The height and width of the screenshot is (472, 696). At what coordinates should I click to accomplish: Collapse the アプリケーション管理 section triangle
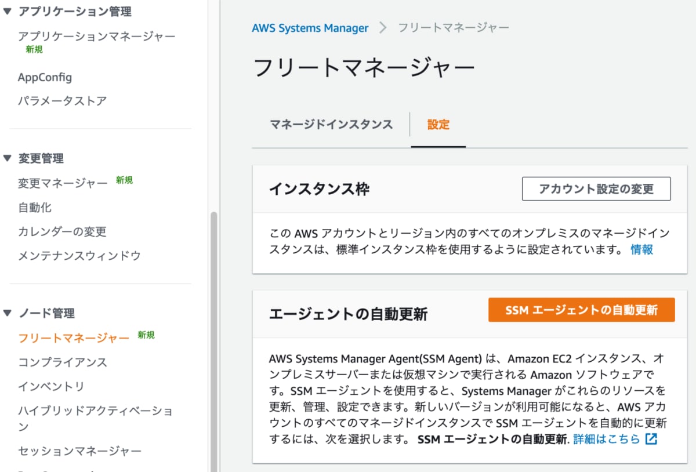7,11
